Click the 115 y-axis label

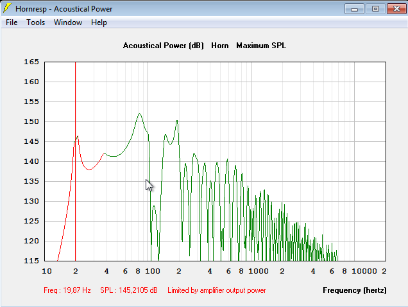[x=31, y=261]
